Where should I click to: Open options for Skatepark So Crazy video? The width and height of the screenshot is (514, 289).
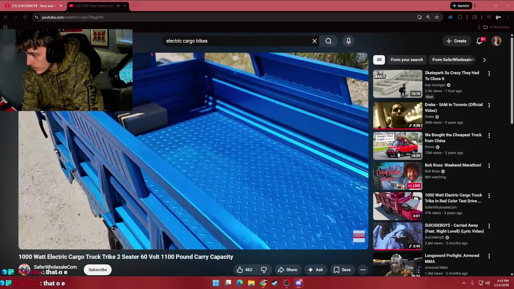(489, 73)
